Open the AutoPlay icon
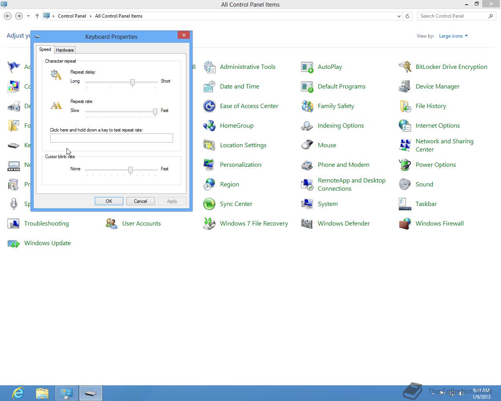501x401 pixels. pyautogui.click(x=307, y=67)
